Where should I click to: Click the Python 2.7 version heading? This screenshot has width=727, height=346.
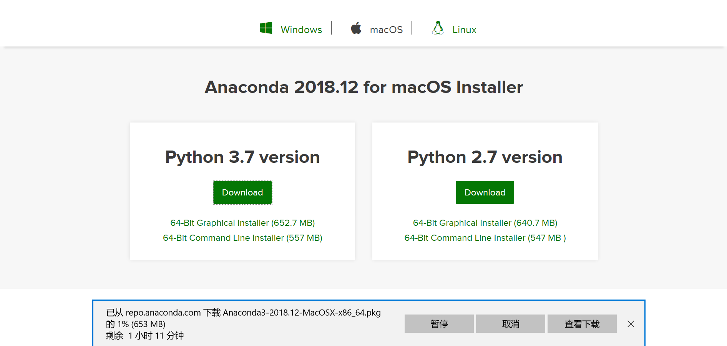pos(485,157)
